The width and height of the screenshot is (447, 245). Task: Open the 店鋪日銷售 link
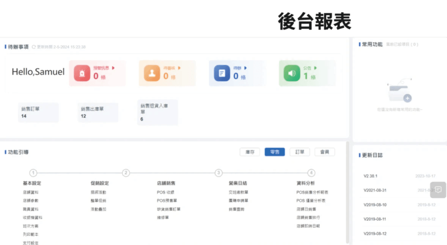[x=306, y=209]
